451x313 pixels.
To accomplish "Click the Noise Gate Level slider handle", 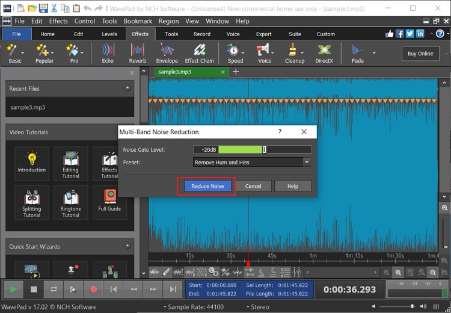I will (265, 149).
